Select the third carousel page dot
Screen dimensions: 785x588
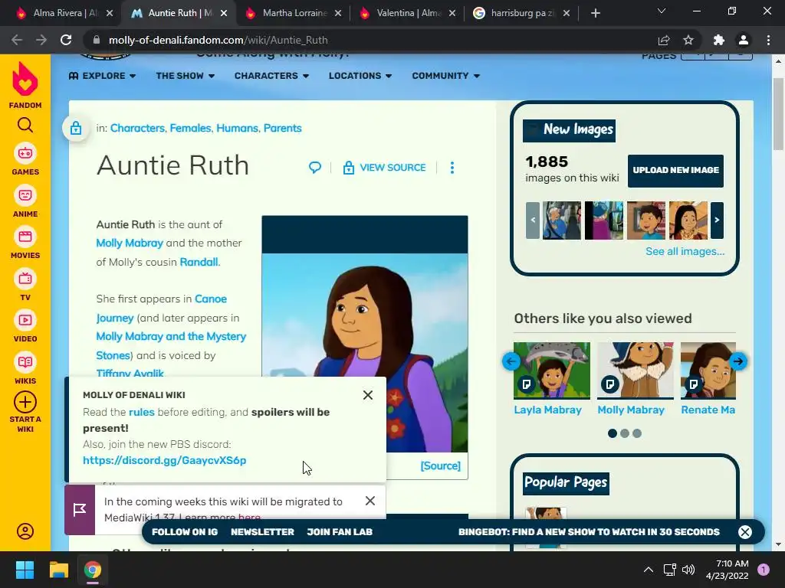[x=637, y=433]
